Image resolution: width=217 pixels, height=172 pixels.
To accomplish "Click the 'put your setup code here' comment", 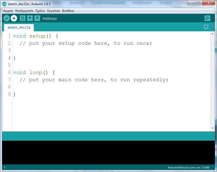I will [x=86, y=43].
